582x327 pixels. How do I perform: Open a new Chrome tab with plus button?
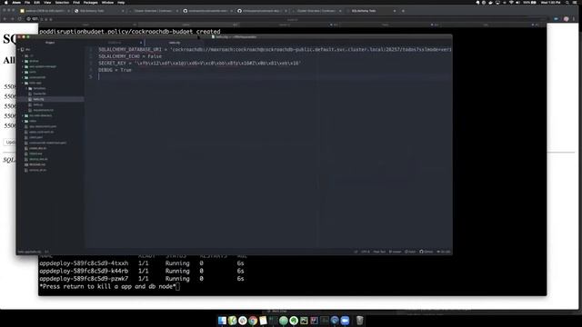tap(403, 11)
